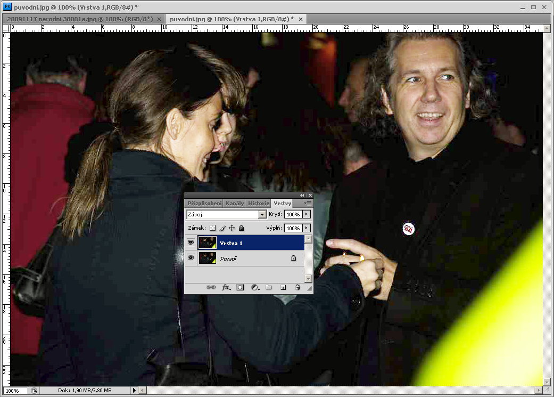
Task: Delete layer with the trash icon
Action: (297, 287)
